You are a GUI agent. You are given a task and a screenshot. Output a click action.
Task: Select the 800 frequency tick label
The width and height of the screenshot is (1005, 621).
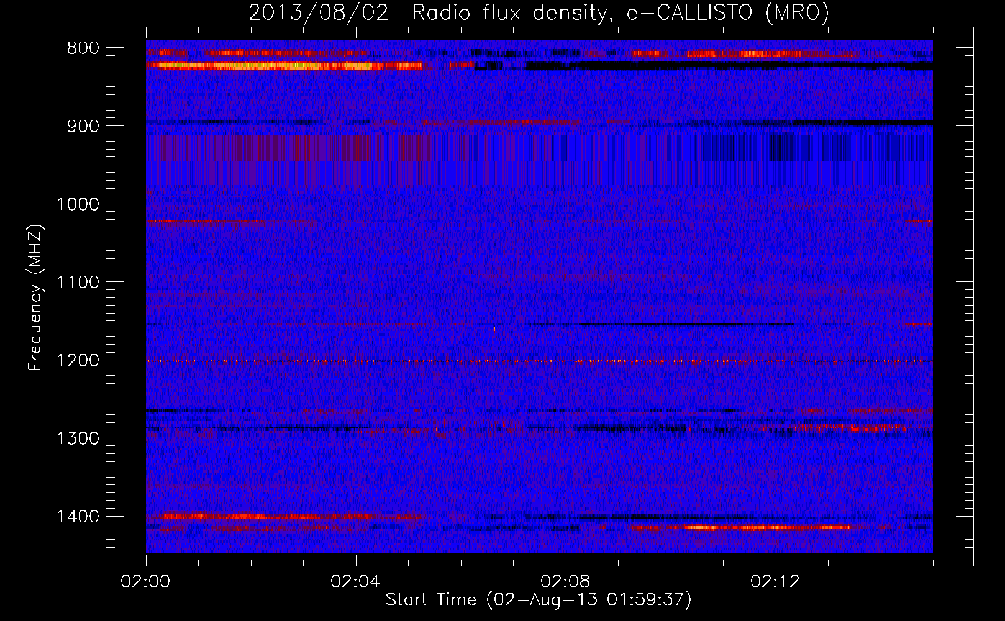(83, 48)
